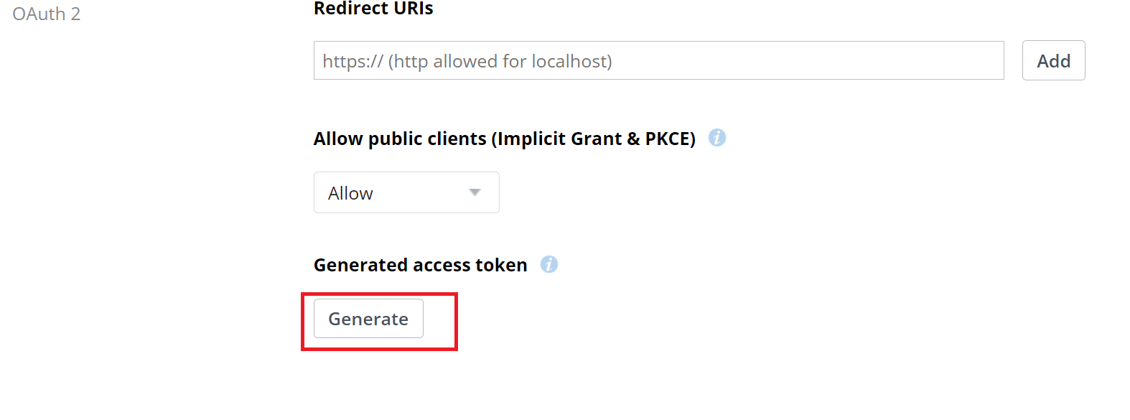Expand the public clients permission selector
The height and width of the screenshot is (420, 1130).
pos(406,192)
